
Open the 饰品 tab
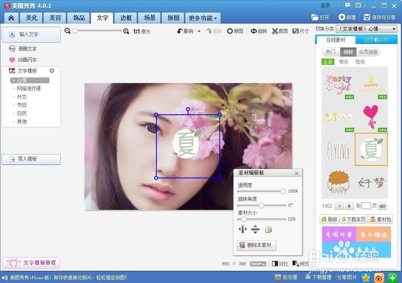pyautogui.click(x=79, y=18)
